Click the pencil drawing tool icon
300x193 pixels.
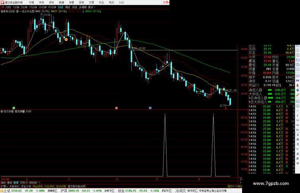298,95
